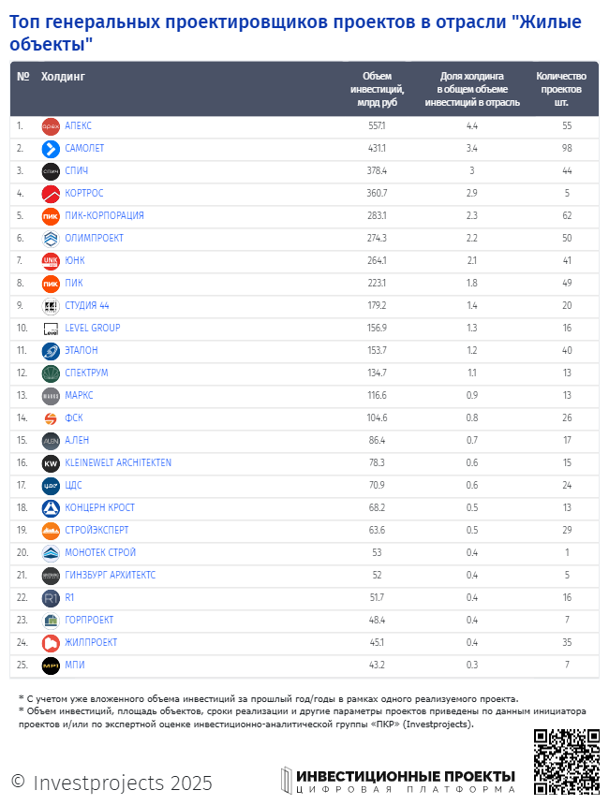The image size is (609, 805).
Task: Click the Инвестиционные проекты footer logo
Action: coord(398,782)
